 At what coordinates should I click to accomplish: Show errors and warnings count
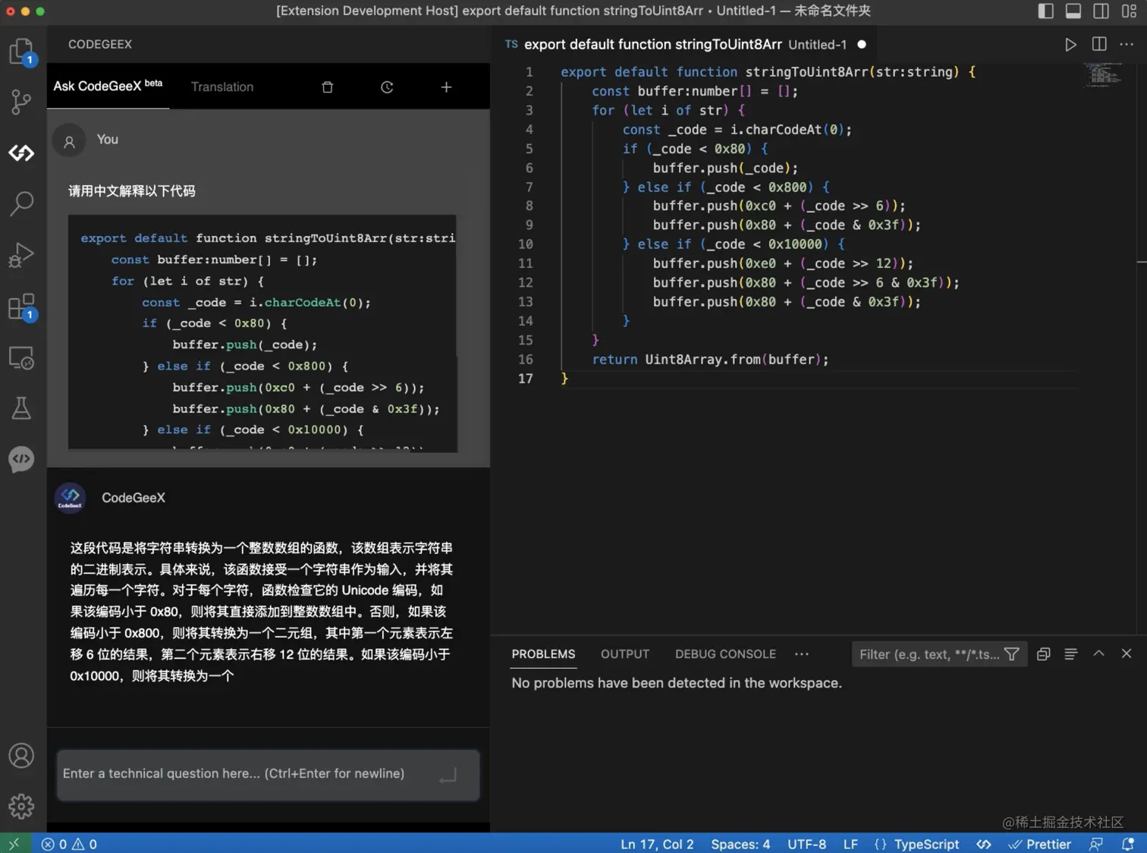[69, 844]
